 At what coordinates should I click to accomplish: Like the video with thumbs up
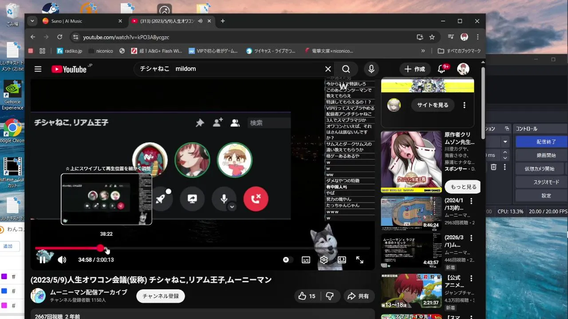(307, 296)
